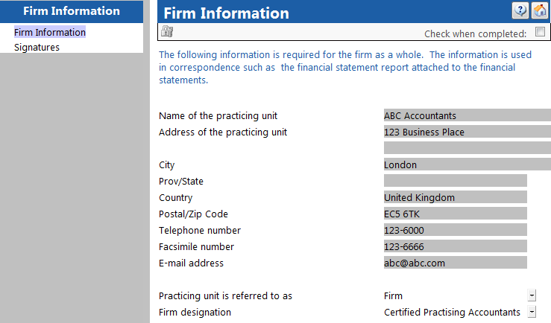Image resolution: width=551 pixels, height=323 pixels.
Task: Click the E-mail address field abc@abc.com
Action: click(x=456, y=263)
